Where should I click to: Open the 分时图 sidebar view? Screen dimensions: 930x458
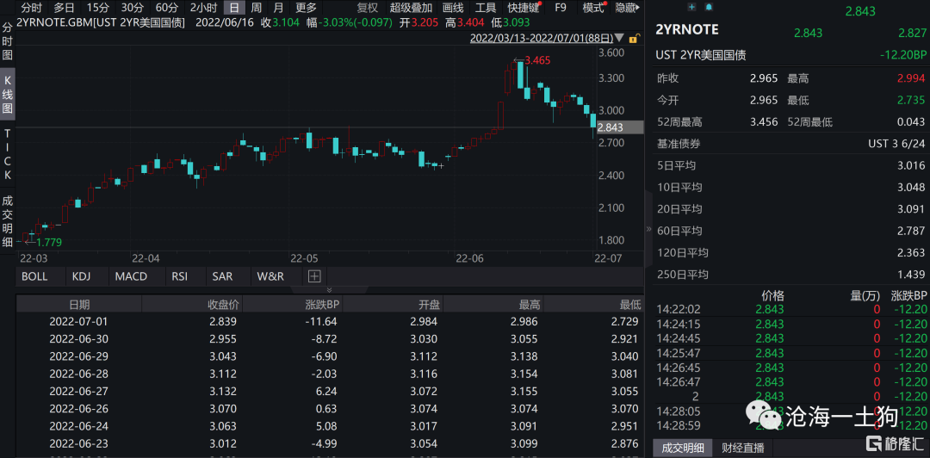tap(8, 41)
